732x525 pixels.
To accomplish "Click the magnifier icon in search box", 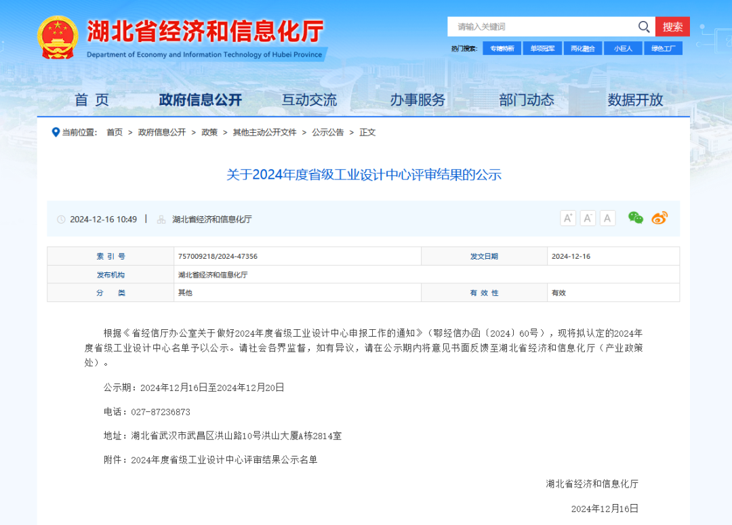I will (643, 26).
